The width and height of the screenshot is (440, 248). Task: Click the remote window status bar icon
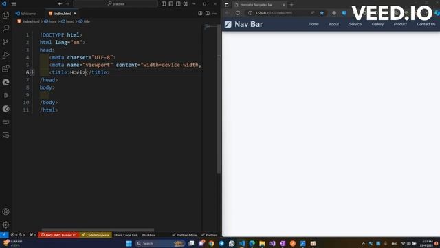4,235
